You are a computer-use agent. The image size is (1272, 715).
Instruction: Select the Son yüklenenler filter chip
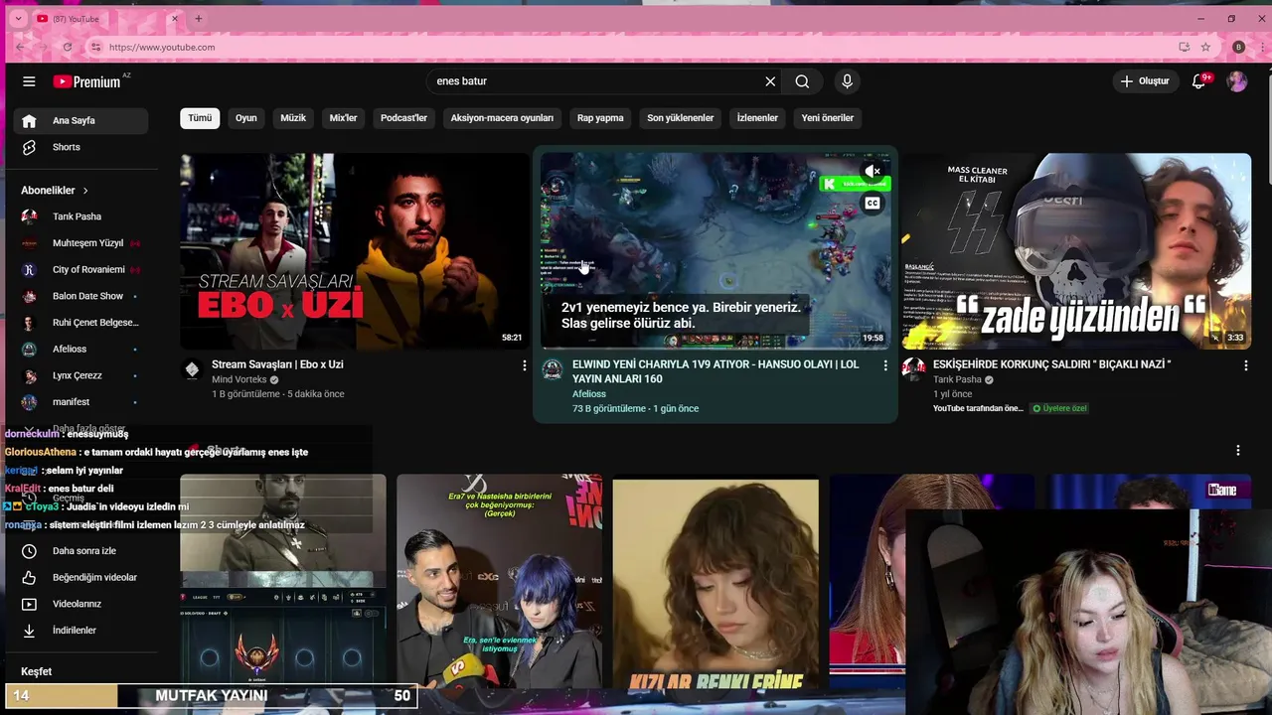[x=681, y=118]
